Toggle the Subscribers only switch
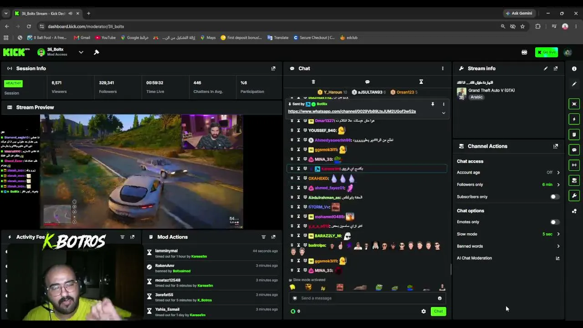Screen dimensions: 583x328 (x=554, y=197)
